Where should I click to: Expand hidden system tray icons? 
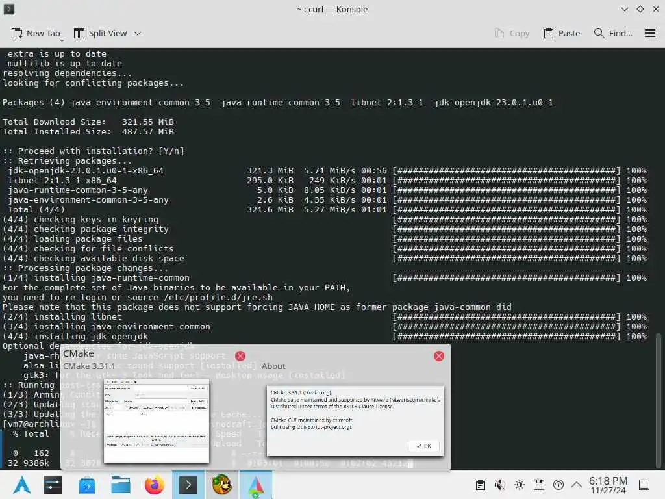[x=577, y=485]
